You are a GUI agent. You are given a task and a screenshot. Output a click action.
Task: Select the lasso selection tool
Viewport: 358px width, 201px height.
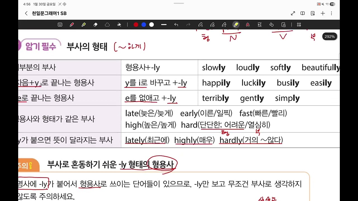pyautogui.click(x=107, y=25)
